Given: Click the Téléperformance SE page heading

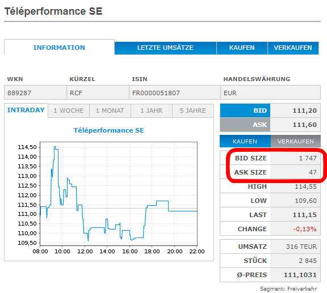Looking at the screenshot, I should click(x=53, y=11).
